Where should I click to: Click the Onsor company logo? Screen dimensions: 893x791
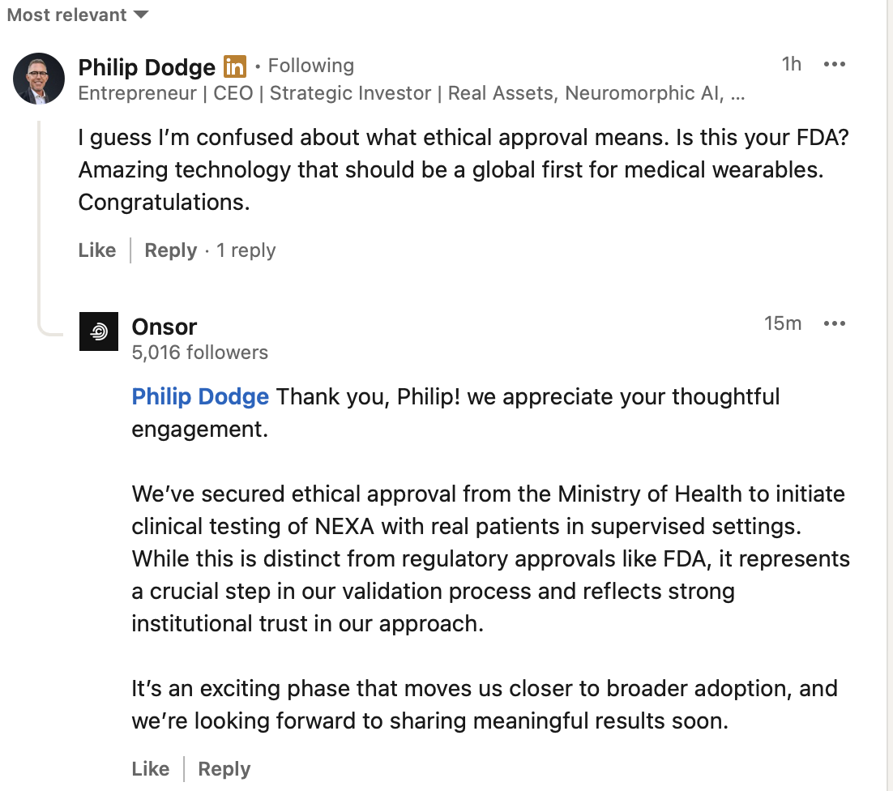pyautogui.click(x=99, y=331)
